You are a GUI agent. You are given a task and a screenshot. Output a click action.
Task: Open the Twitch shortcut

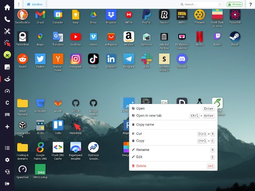click(x=217, y=37)
